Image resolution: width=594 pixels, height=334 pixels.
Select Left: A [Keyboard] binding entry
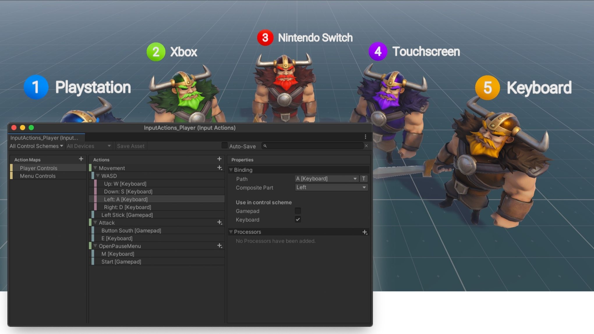(x=125, y=199)
